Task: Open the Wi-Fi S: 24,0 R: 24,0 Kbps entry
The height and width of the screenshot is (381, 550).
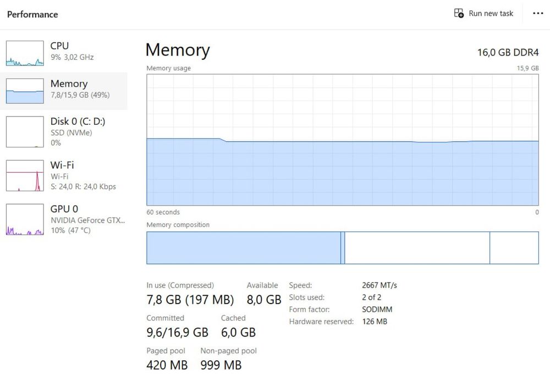Action: pyautogui.click(x=63, y=175)
